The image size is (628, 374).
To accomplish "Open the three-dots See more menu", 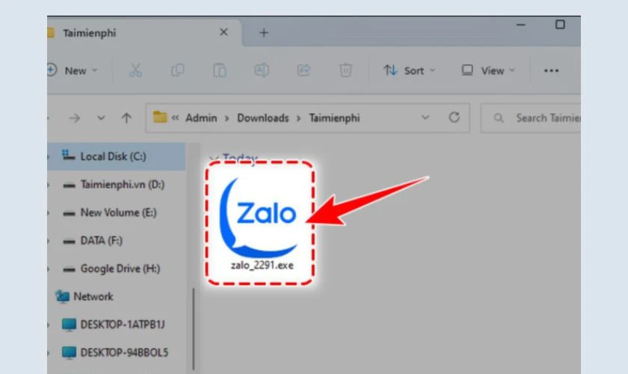I will (552, 70).
